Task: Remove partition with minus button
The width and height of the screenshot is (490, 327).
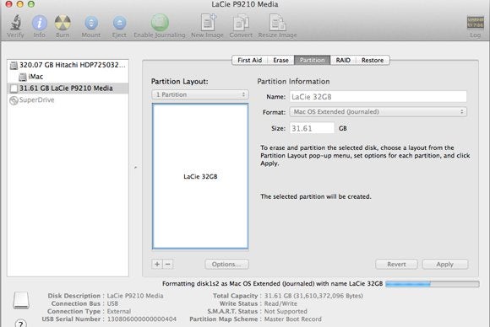Action: tap(168, 264)
